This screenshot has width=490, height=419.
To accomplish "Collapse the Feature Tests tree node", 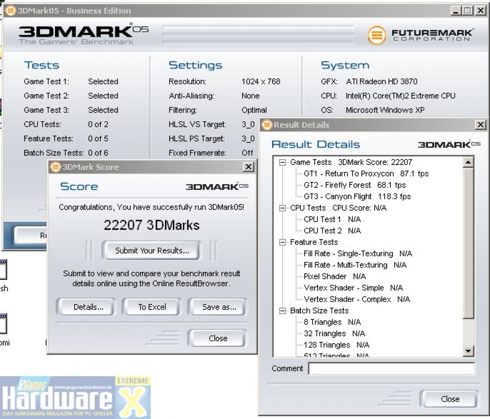I will [283, 242].
